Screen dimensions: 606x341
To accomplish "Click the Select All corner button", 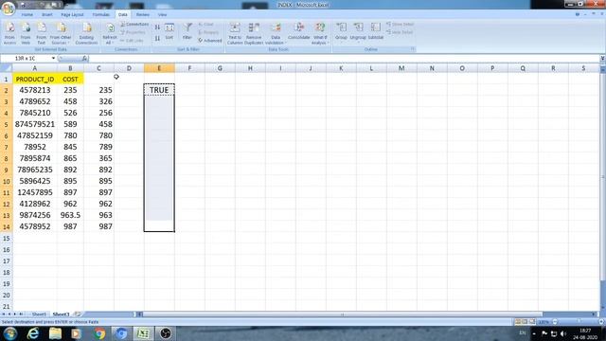I will [7, 68].
